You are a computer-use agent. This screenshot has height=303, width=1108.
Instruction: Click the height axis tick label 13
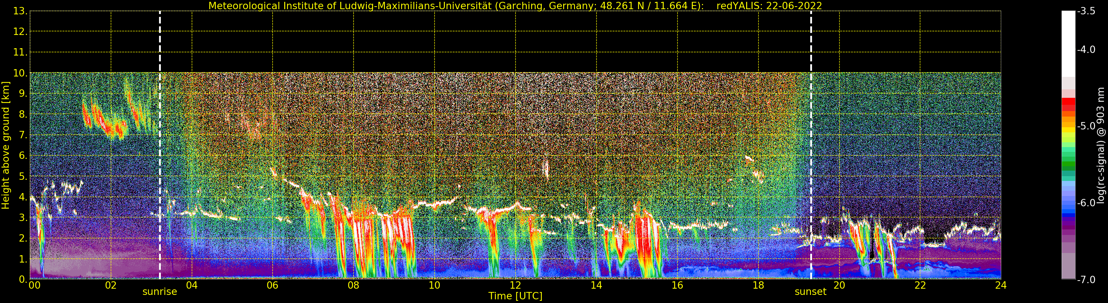click(x=20, y=11)
